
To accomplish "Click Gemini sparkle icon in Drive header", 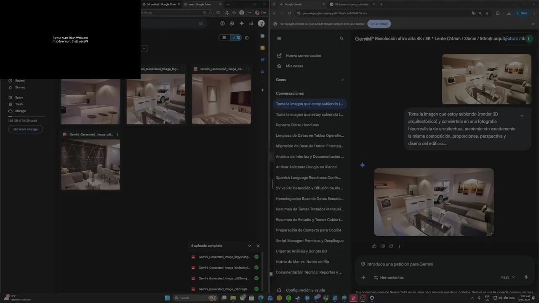I will pyautogui.click(x=241, y=24).
